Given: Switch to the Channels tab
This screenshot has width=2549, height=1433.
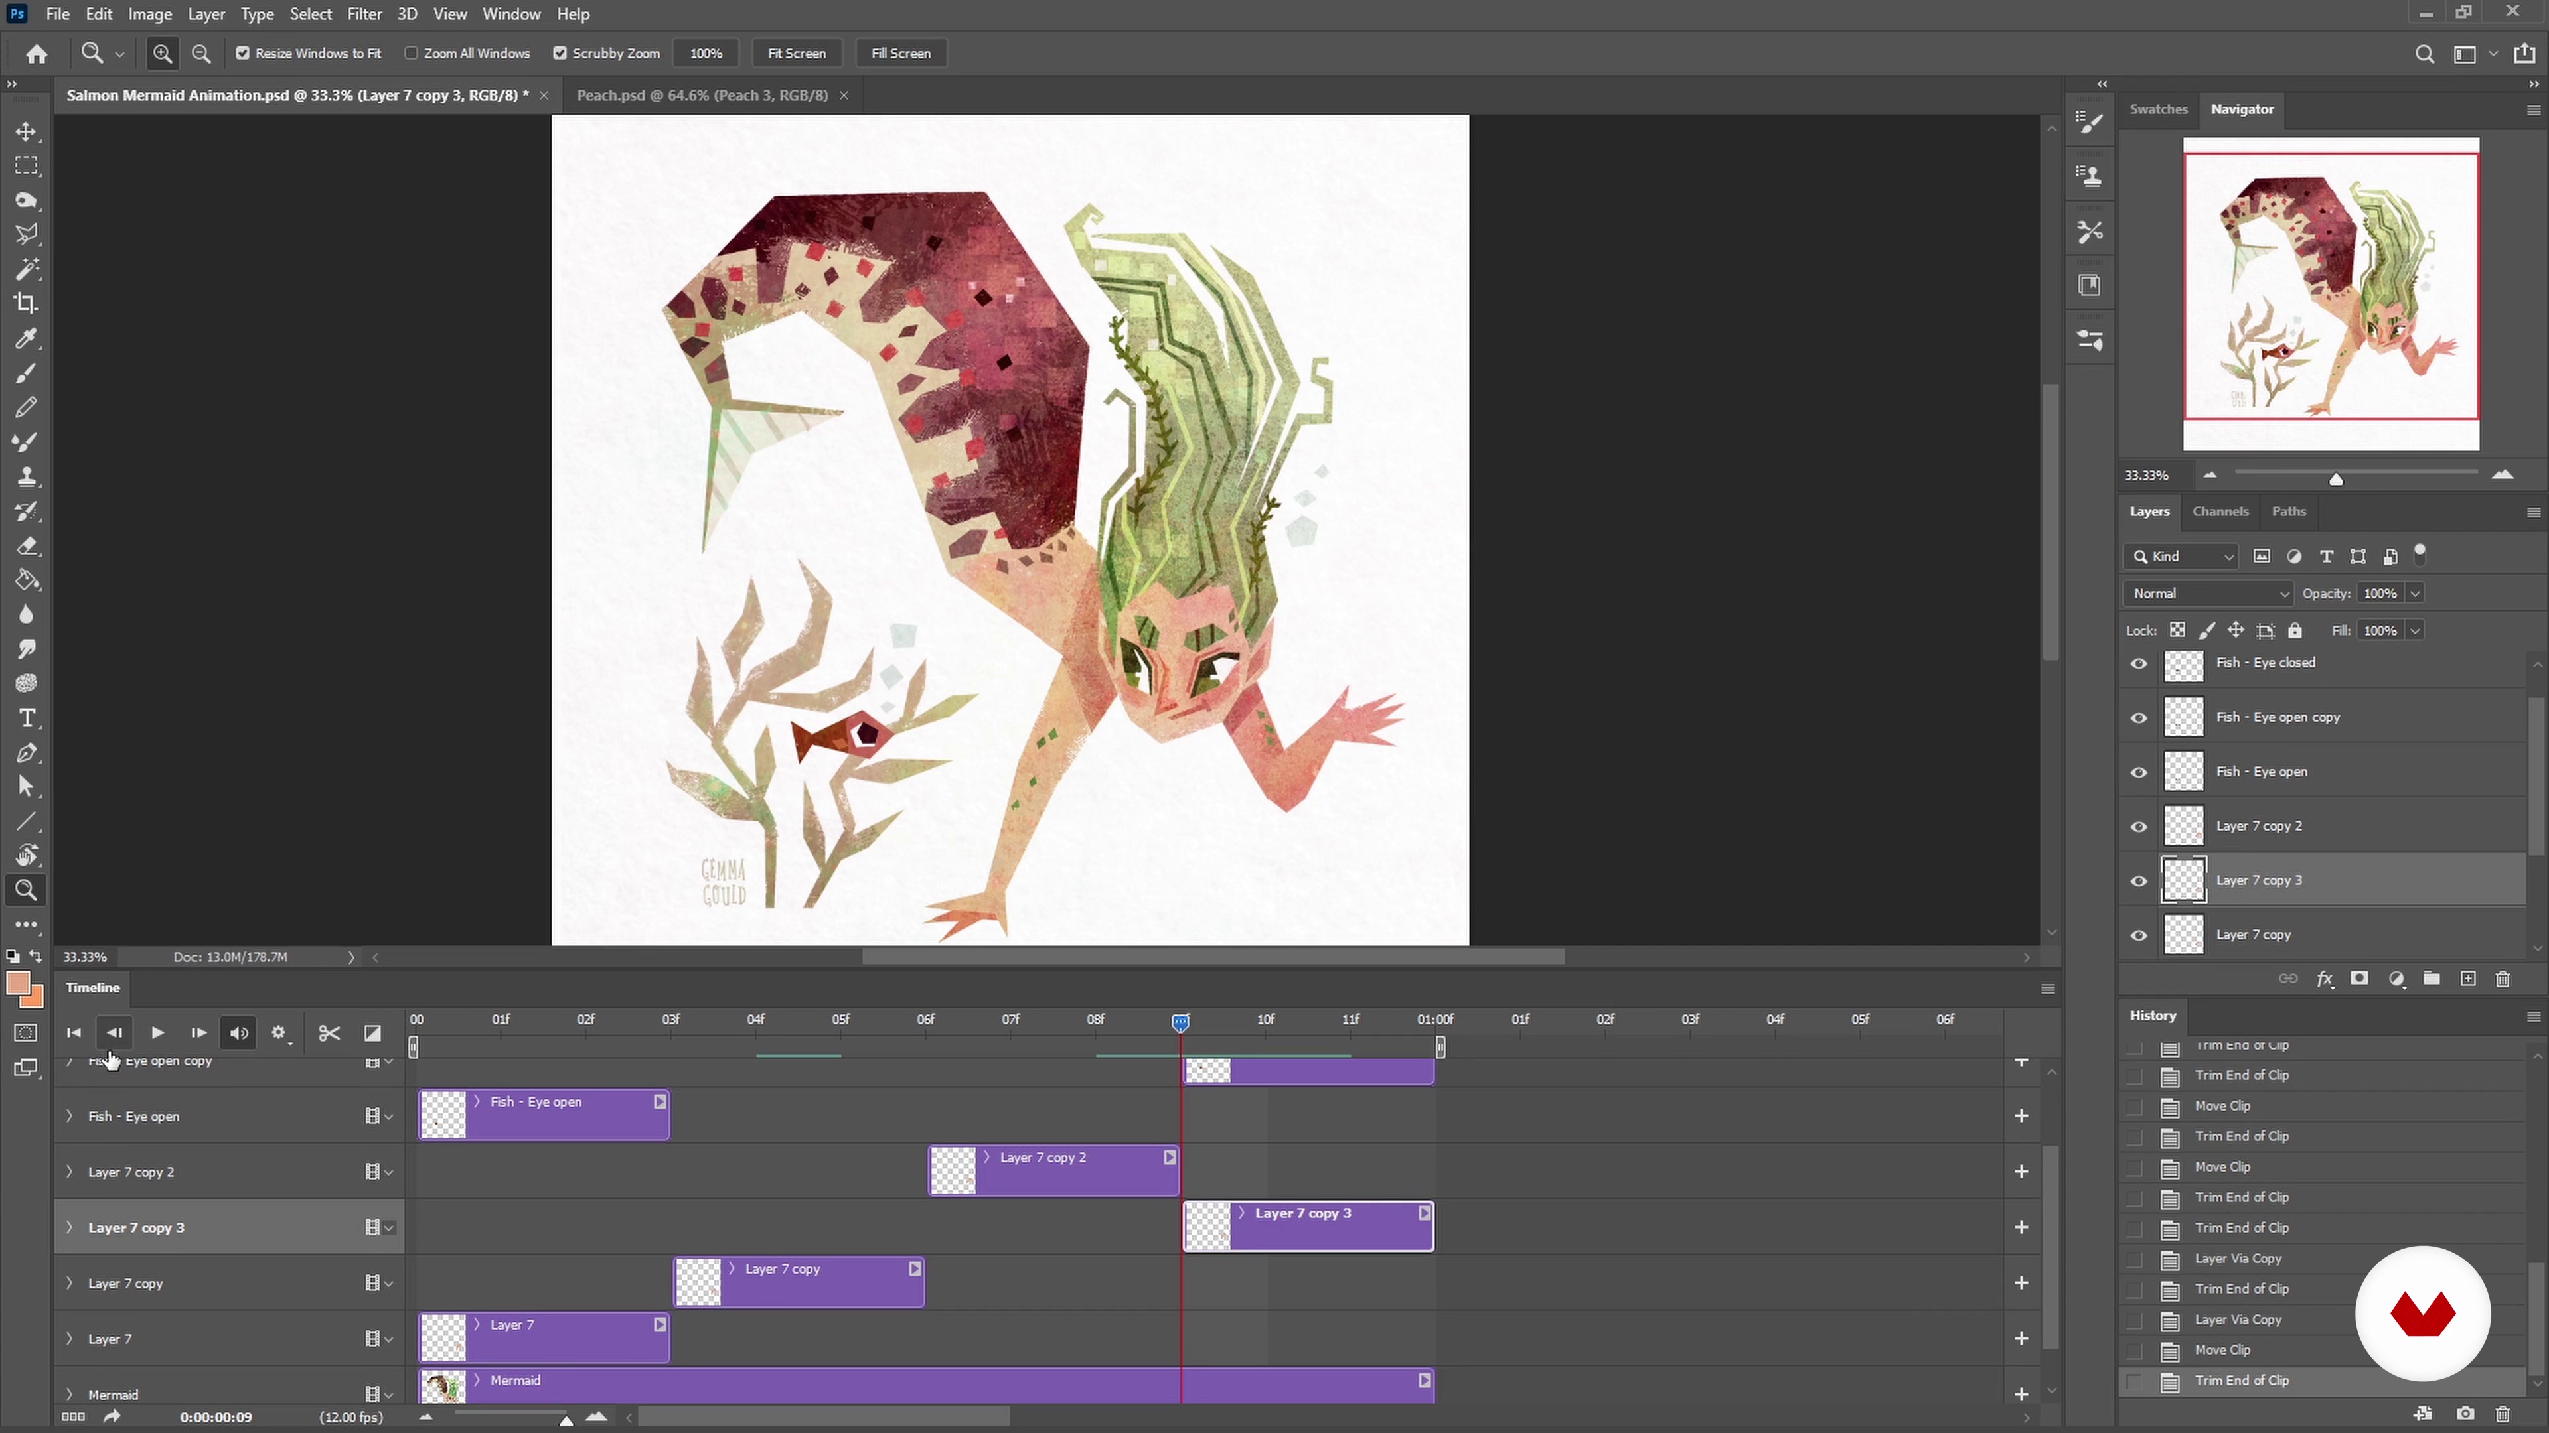Looking at the screenshot, I should coord(2220,512).
